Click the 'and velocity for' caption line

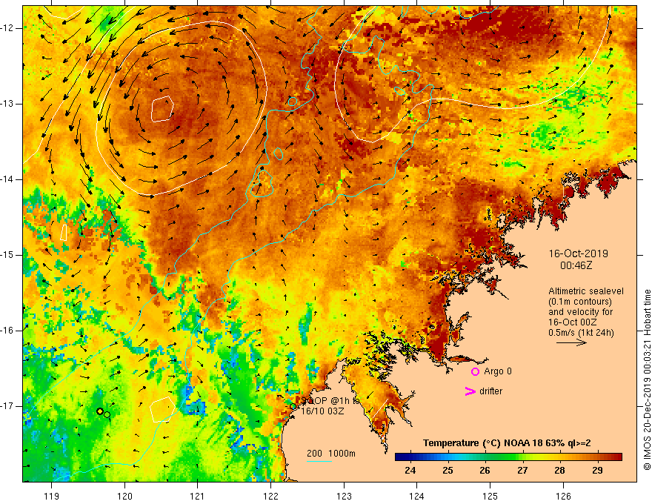(580, 312)
